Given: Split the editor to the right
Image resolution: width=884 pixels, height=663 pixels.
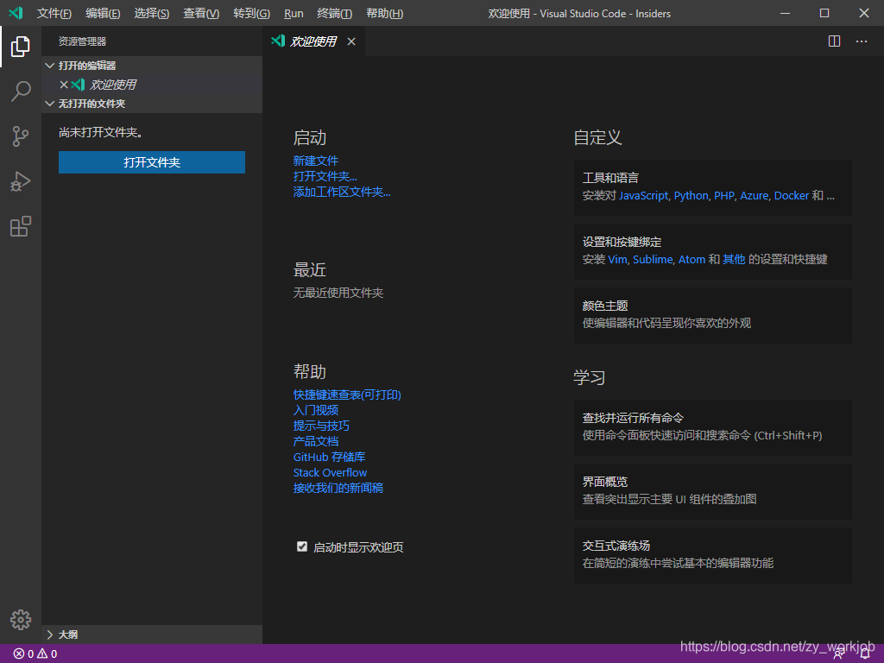Looking at the screenshot, I should (835, 41).
